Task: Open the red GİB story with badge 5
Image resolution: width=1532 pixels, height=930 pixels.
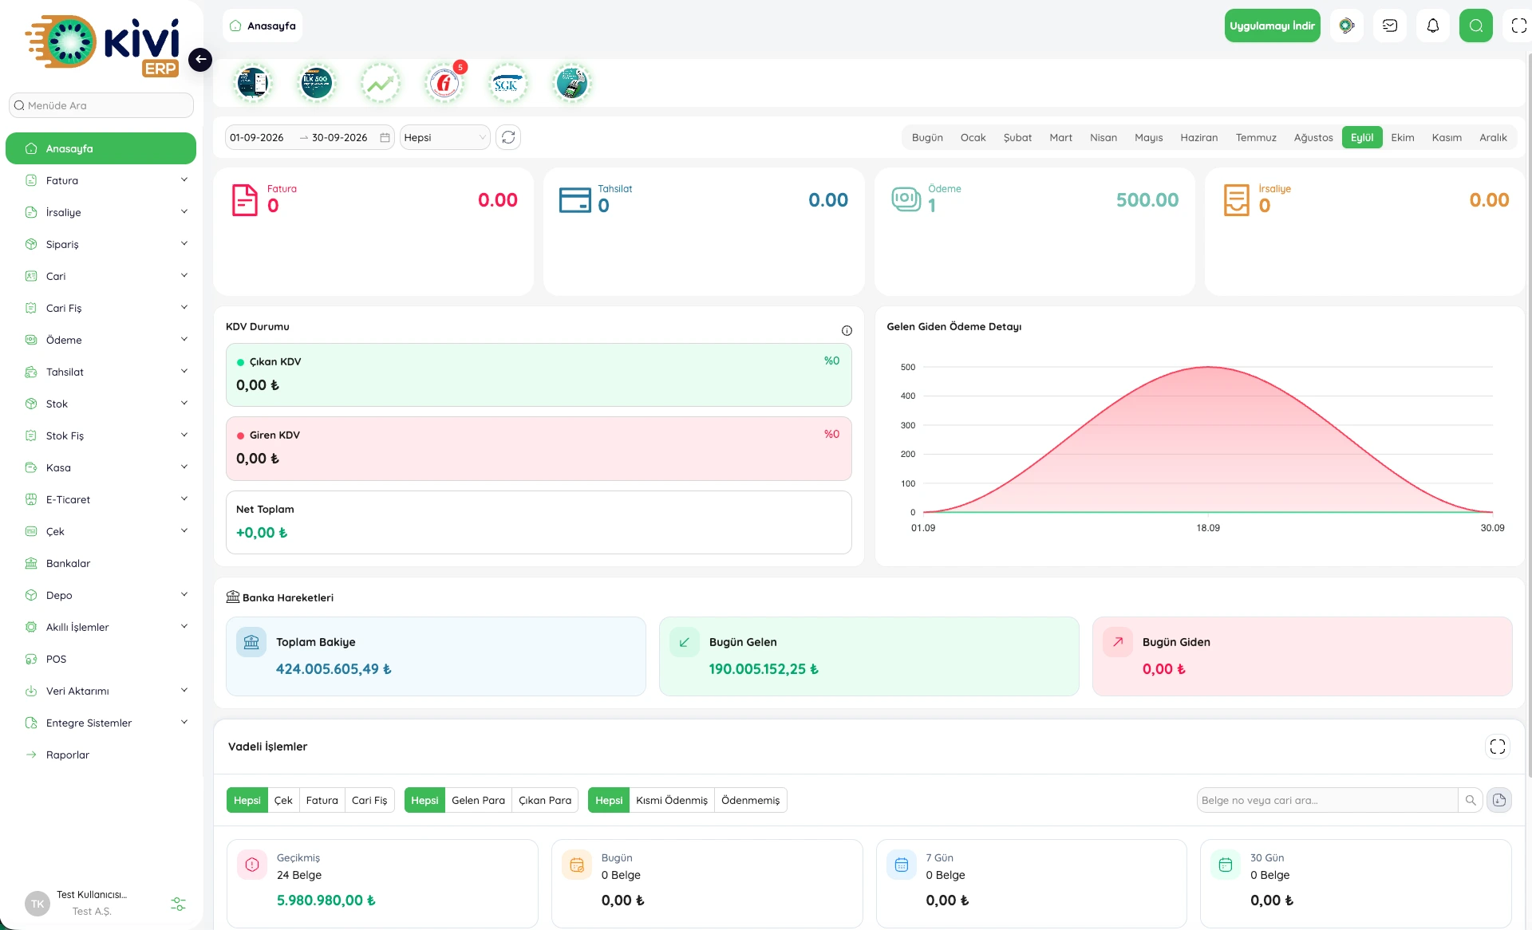Action: 444,83
